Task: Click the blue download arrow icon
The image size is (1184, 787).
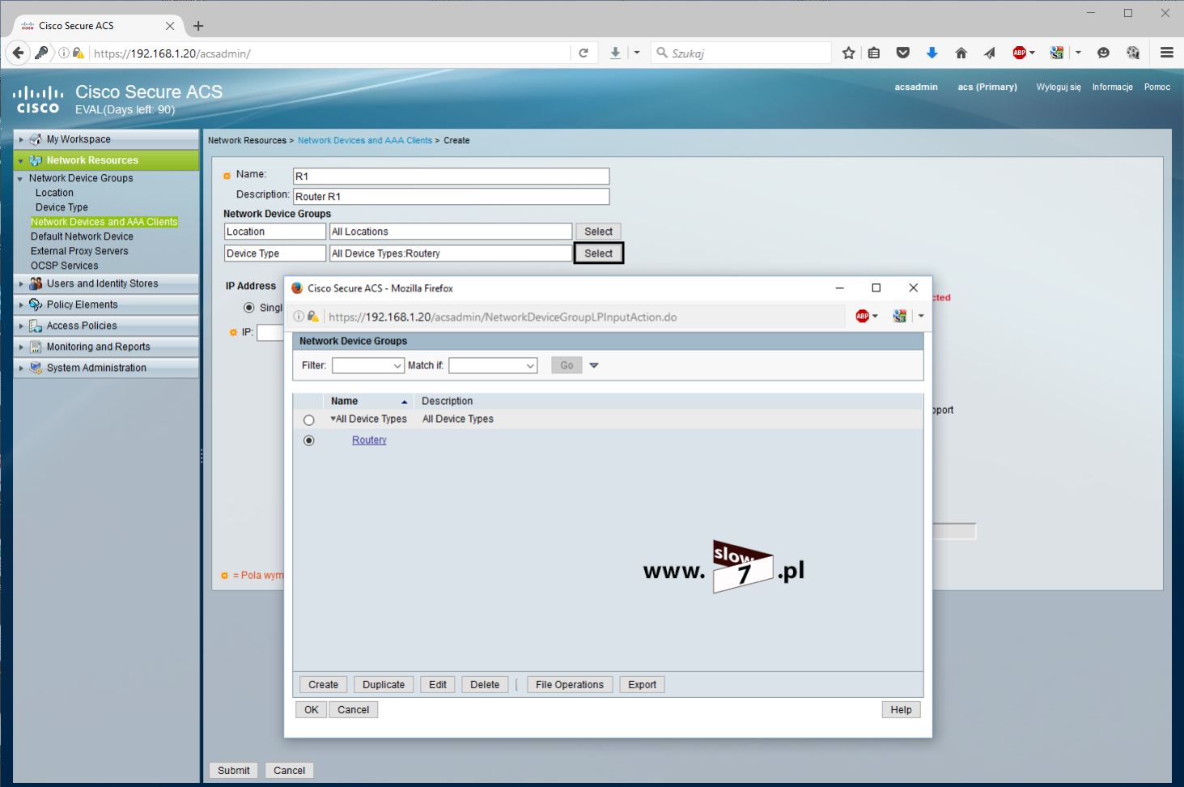Action: pos(932,53)
